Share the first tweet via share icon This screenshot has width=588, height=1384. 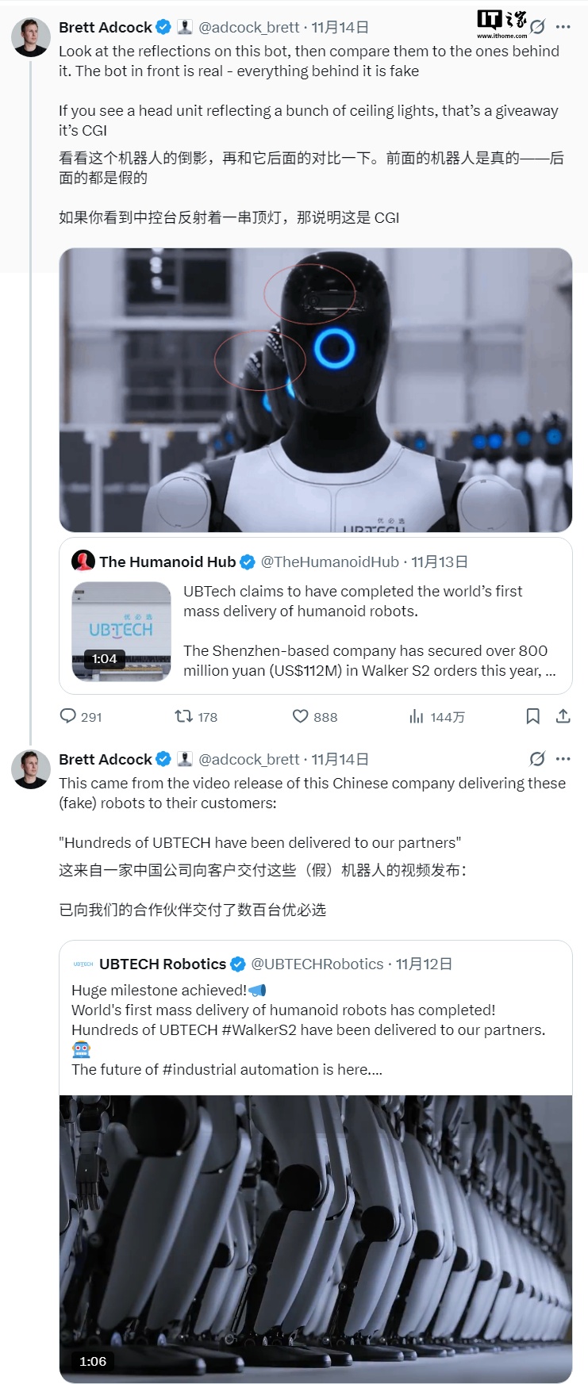pos(563,716)
